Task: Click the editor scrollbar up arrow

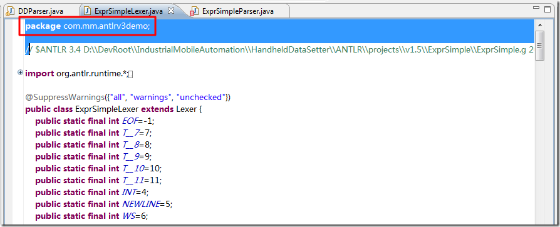Action: click(x=540, y=25)
